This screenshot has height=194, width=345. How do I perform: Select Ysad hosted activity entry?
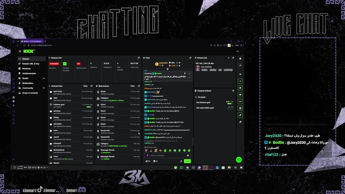(x=71, y=157)
